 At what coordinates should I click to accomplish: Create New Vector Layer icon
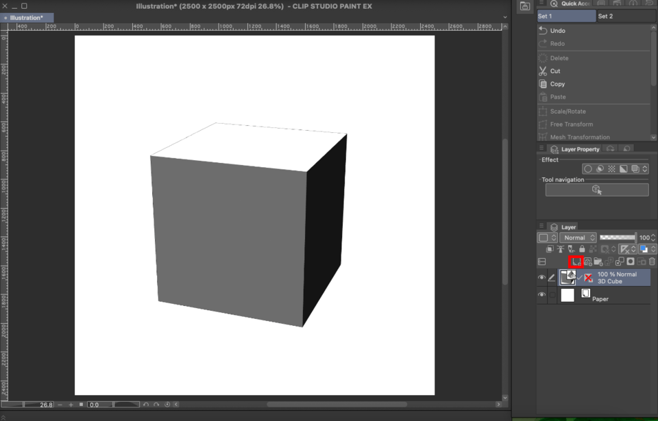point(588,261)
